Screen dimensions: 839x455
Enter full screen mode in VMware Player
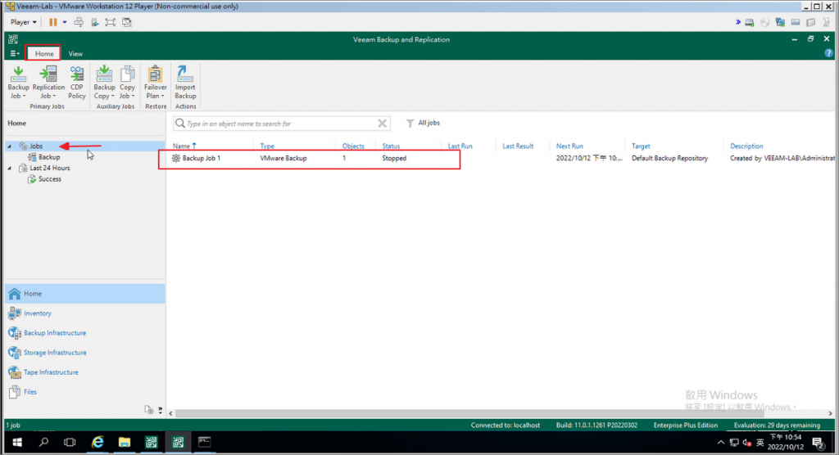click(111, 22)
